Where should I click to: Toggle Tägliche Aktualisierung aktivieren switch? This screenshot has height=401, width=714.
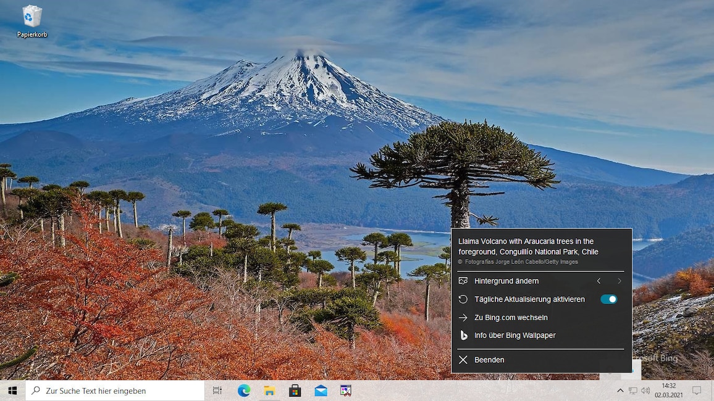[608, 299]
